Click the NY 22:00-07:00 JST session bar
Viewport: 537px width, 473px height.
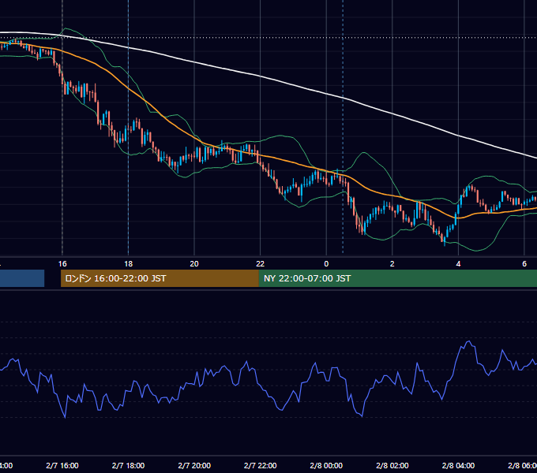point(397,278)
